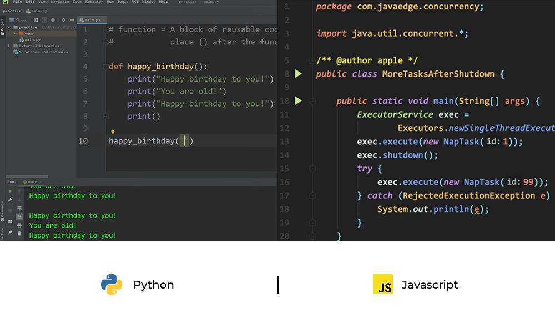
Task: Click the Project panel settings gear
Action: click(x=64, y=20)
